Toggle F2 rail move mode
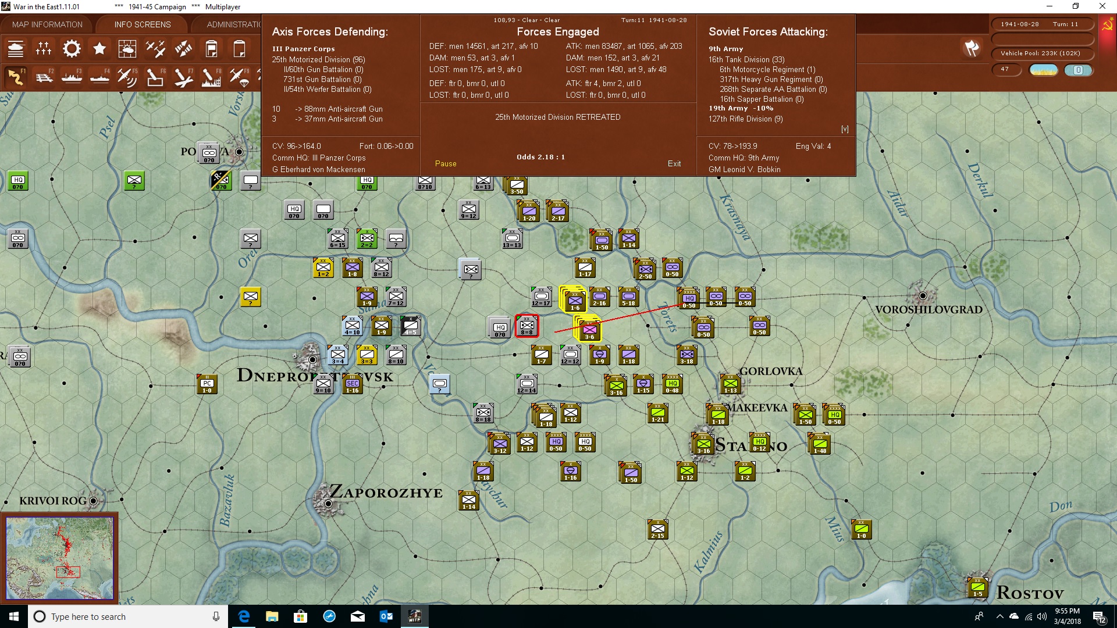Viewport: 1117px width, 628px height. coord(44,77)
